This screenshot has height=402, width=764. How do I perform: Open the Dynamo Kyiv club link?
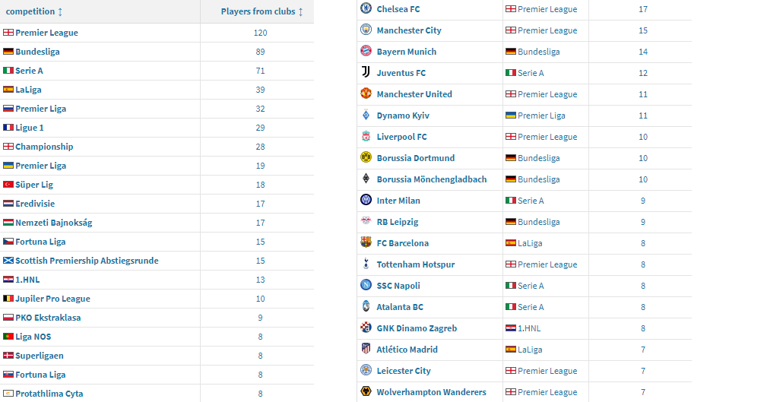pyautogui.click(x=403, y=116)
